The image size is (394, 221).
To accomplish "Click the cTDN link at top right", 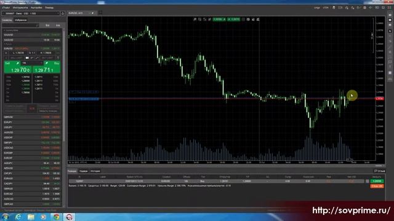I will [326, 8].
